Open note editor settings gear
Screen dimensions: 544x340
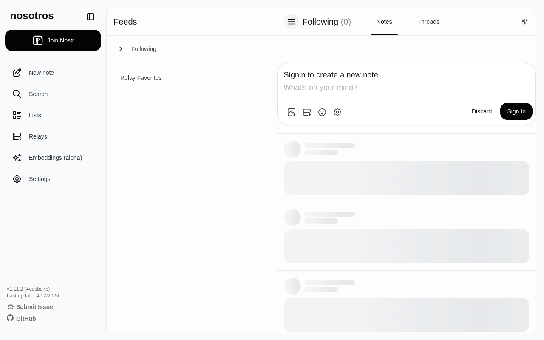[337, 112]
